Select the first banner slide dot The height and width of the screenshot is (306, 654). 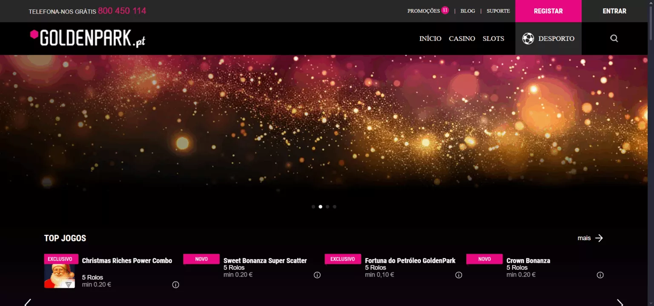click(313, 207)
